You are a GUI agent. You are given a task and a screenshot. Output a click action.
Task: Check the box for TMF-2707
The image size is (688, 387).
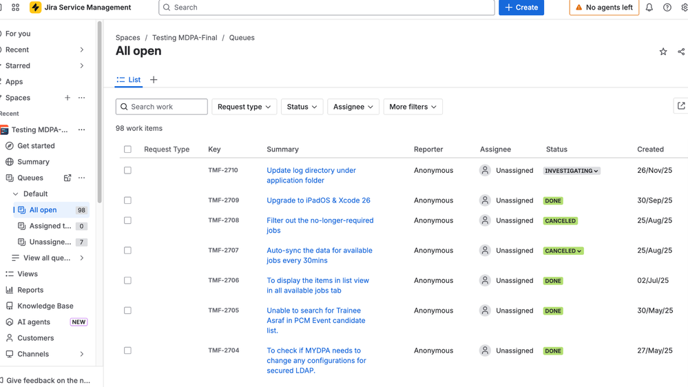[x=127, y=250]
